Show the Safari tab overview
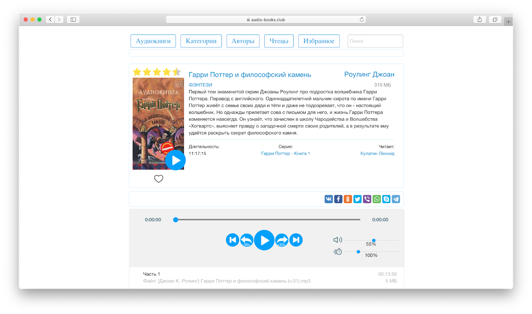 (x=495, y=20)
